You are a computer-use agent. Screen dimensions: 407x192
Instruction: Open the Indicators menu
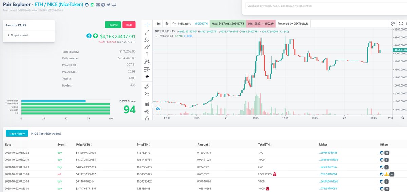181,24
